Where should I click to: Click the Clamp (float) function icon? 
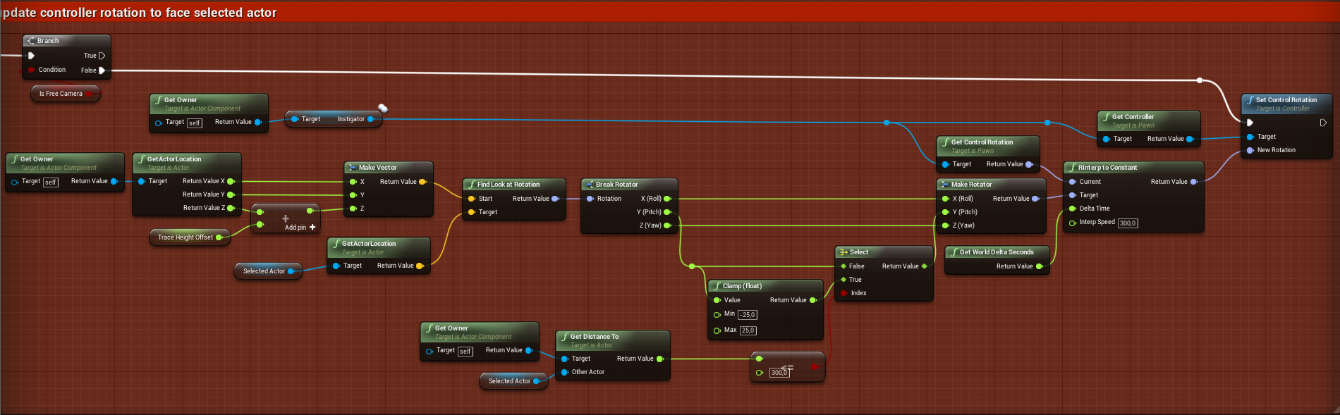coord(717,286)
